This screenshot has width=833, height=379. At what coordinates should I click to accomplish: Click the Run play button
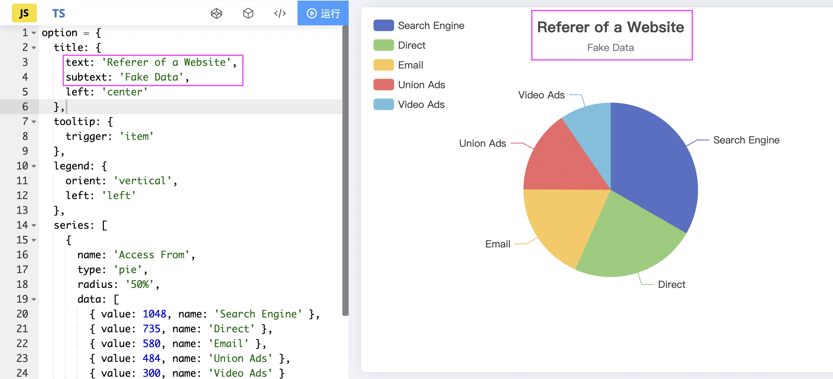[x=323, y=13]
